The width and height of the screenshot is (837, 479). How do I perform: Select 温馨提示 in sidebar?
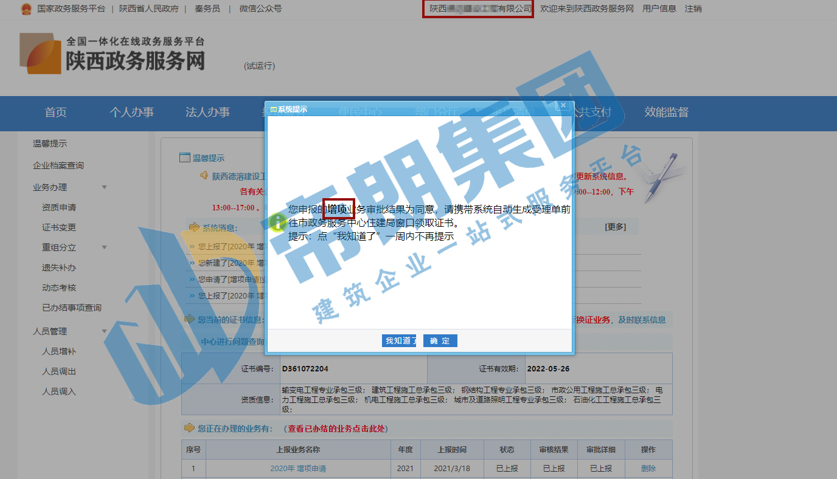(50, 144)
